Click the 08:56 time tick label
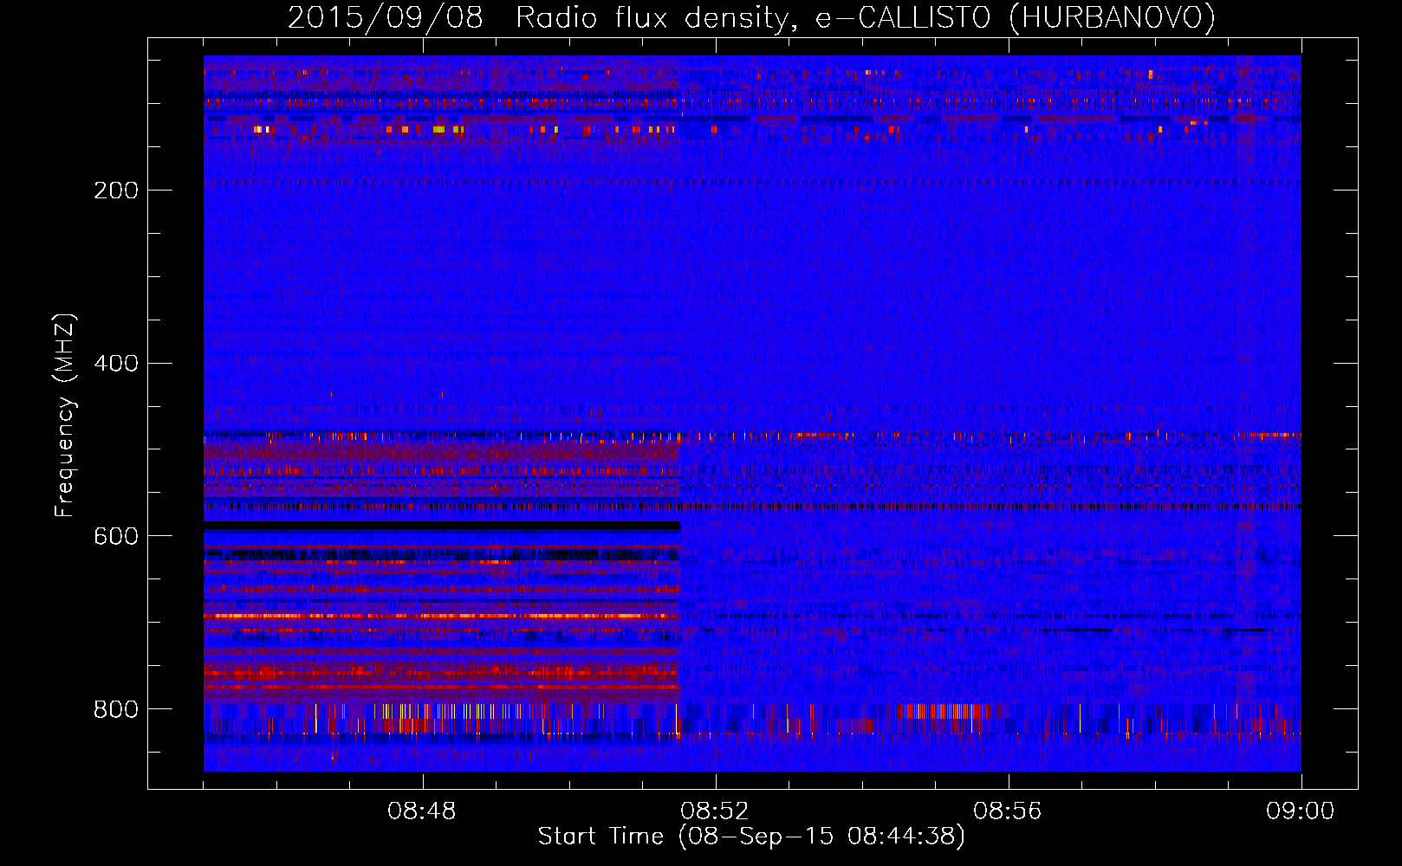This screenshot has width=1402, height=866. tap(1008, 811)
